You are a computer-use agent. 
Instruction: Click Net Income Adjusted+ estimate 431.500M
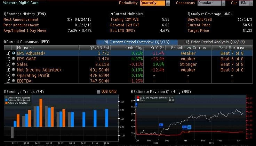point(99,70)
